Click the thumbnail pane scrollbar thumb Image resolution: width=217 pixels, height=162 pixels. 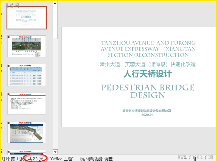tap(55, 22)
